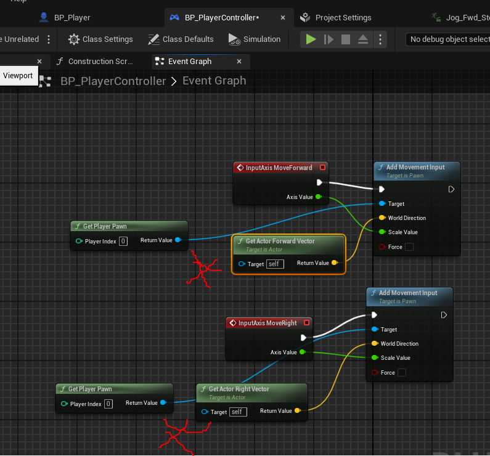This screenshot has height=456, width=490.
Task: Click lower Add Movement Input Target pin
Action: tap(375, 329)
